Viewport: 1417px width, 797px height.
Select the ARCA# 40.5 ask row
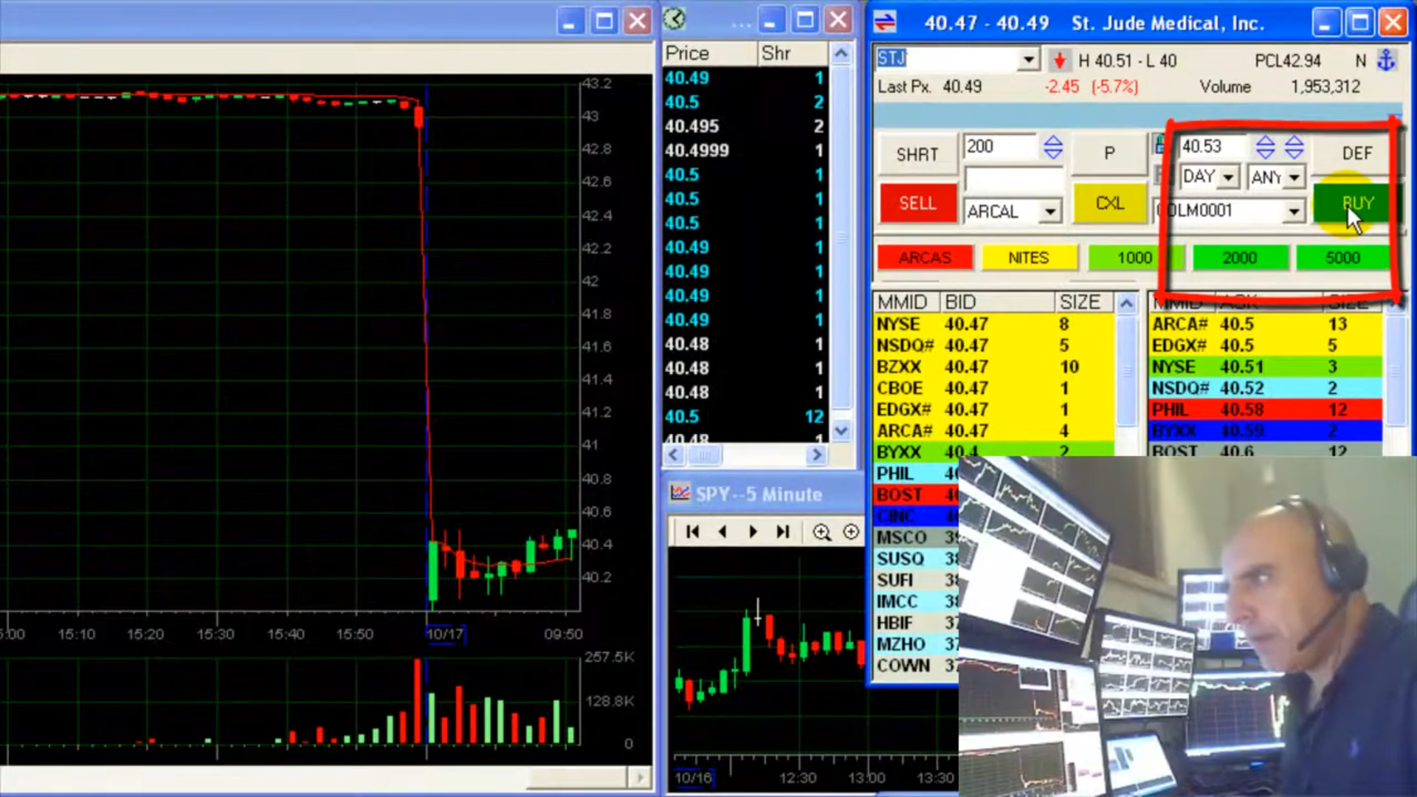(x=1265, y=324)
